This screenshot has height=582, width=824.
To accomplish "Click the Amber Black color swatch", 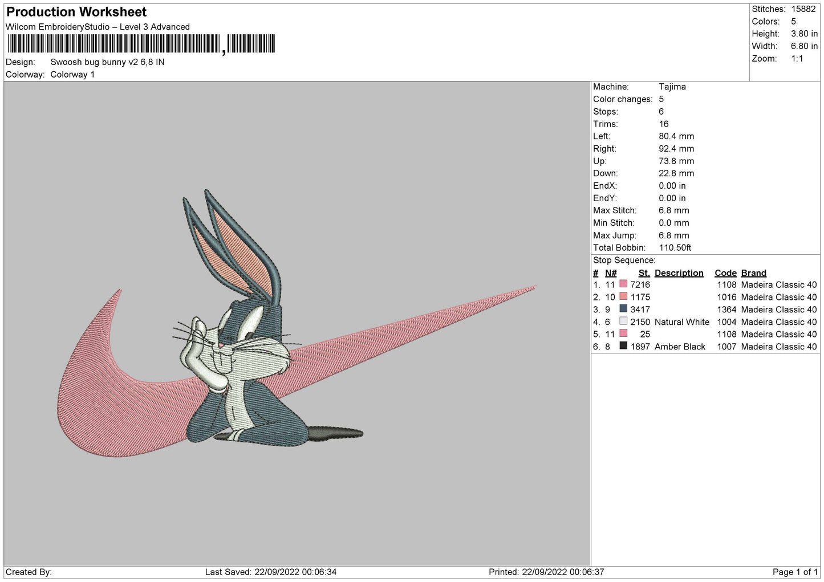I will pyautogui.click(x=623, y=346).
